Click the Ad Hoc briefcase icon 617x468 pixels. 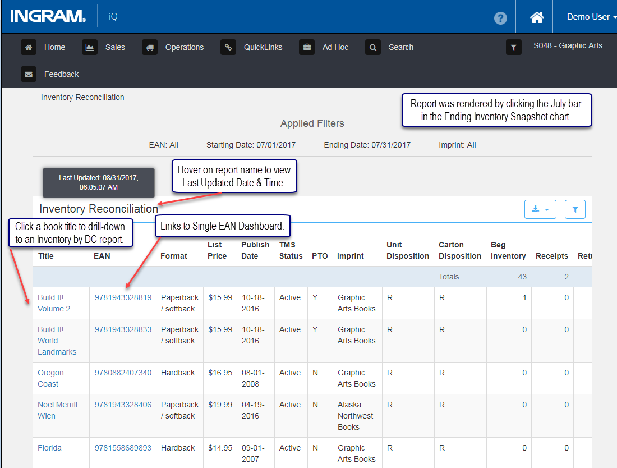tap(307, 47)
